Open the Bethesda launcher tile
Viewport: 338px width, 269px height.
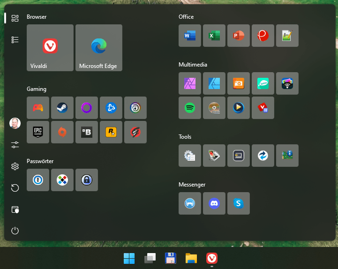(86, 132)
